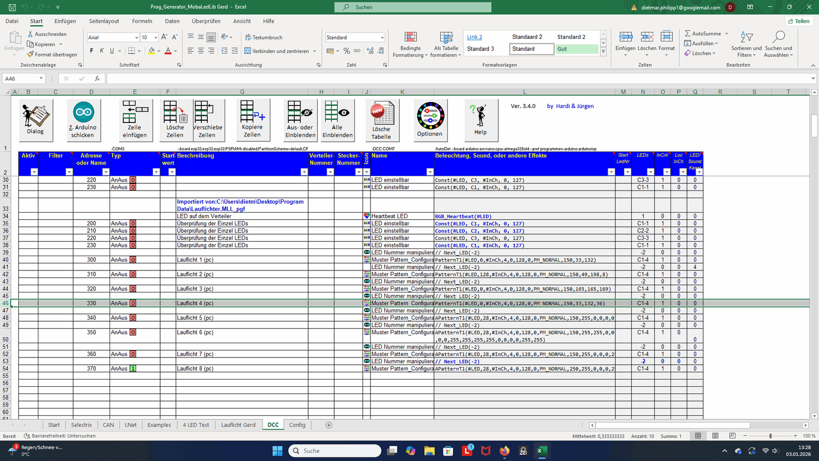Open the Formeln ribbon tab

pyautogui.click(x=142, y=21)
